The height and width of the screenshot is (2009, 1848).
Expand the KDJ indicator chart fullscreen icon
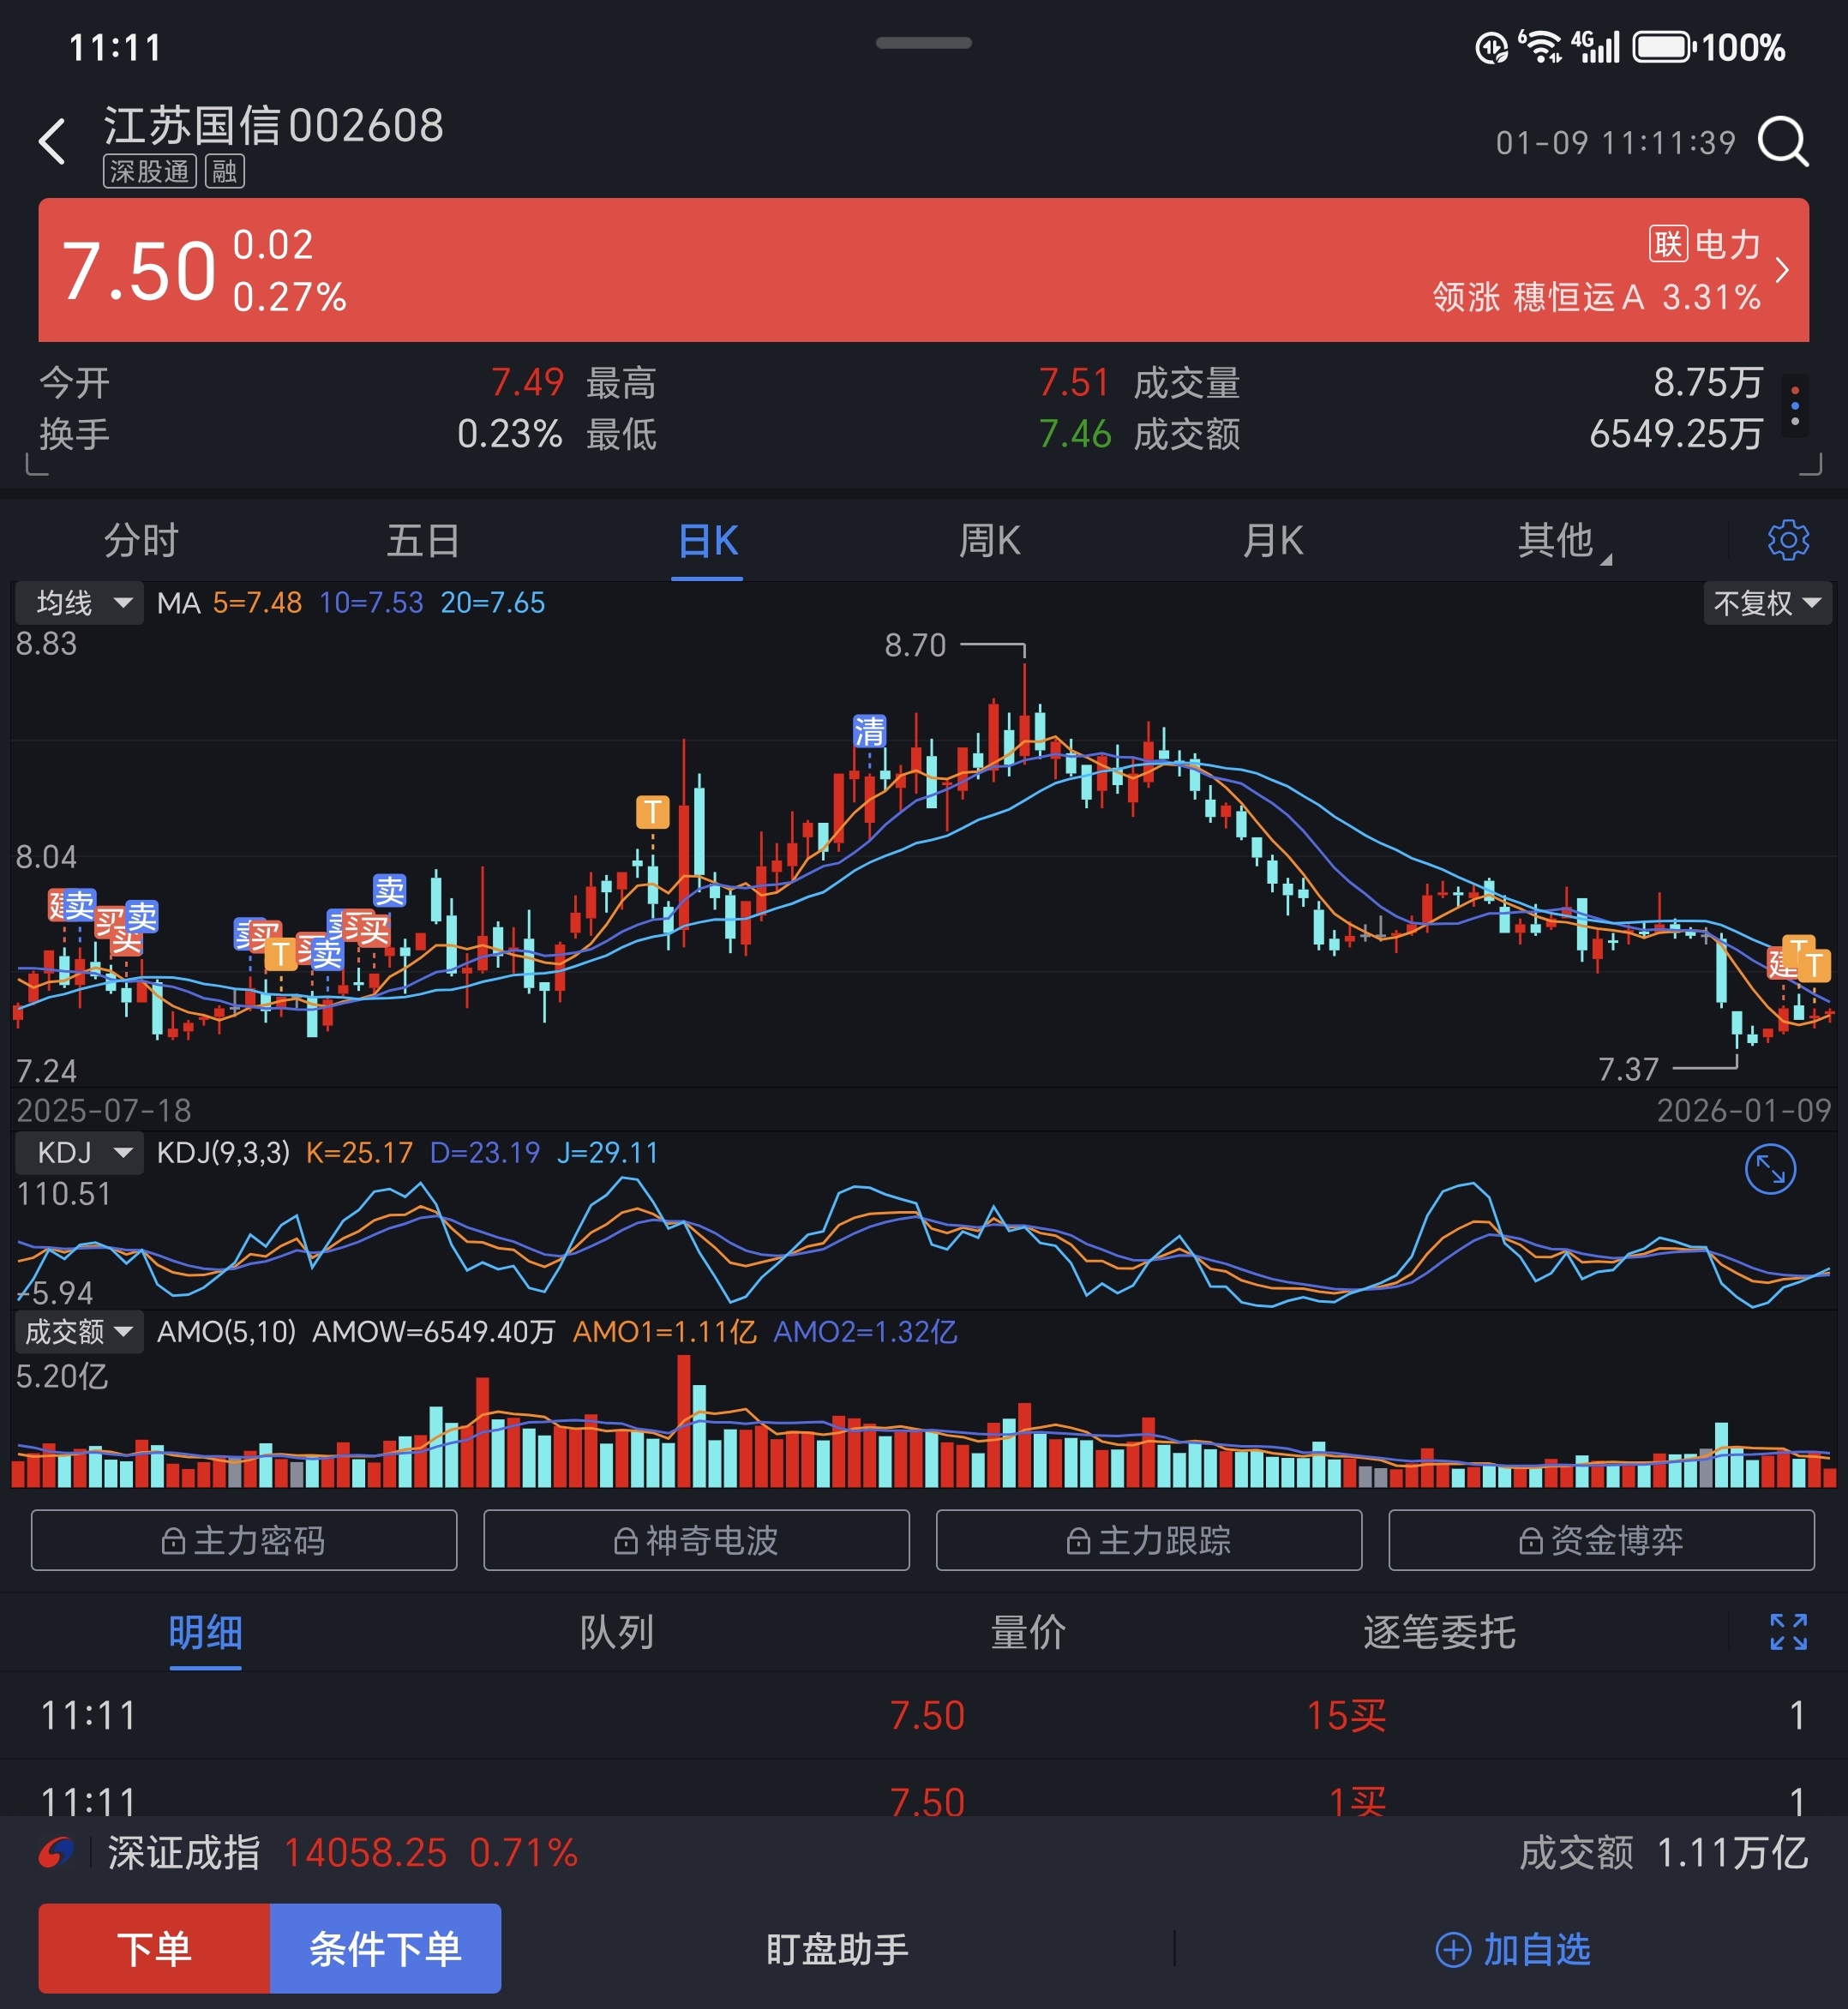coord(1769,1169)
